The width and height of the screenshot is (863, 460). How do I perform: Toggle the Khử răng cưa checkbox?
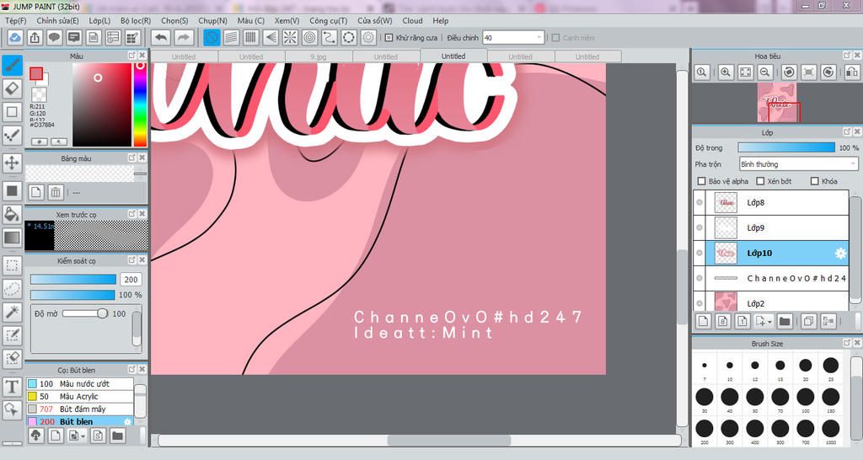click(x=389, y=38)
